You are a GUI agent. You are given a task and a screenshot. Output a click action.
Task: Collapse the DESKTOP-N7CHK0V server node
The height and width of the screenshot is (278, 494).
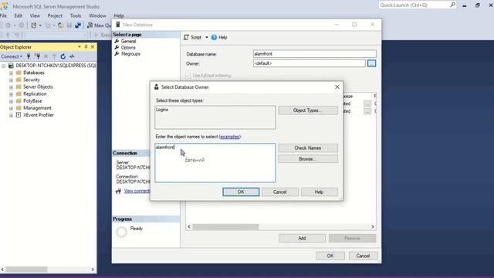4,66
